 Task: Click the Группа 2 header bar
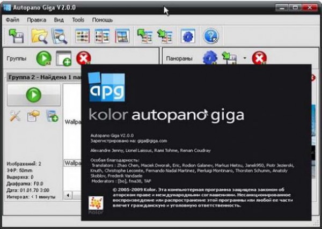point(44,77)
